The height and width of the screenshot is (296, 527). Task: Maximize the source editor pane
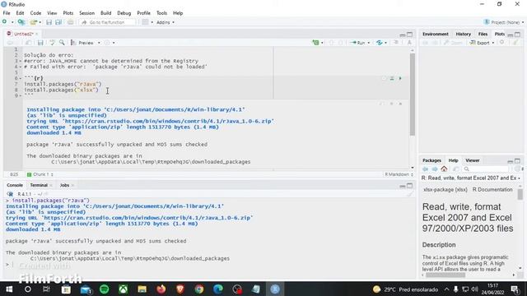pyautogui.click(x=410, y=35)
